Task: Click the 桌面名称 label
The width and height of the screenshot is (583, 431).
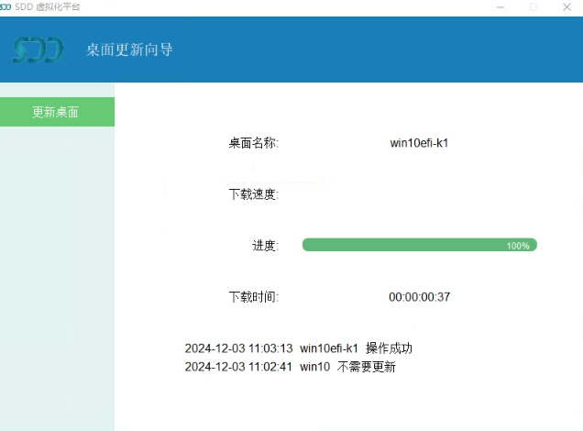Action: click(x=253, y=143)
